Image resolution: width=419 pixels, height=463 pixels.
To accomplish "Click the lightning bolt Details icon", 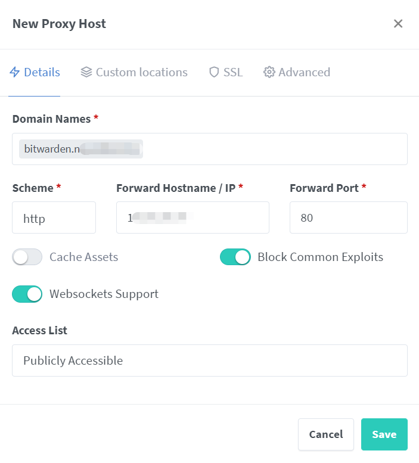I will (x=14, y=72).
